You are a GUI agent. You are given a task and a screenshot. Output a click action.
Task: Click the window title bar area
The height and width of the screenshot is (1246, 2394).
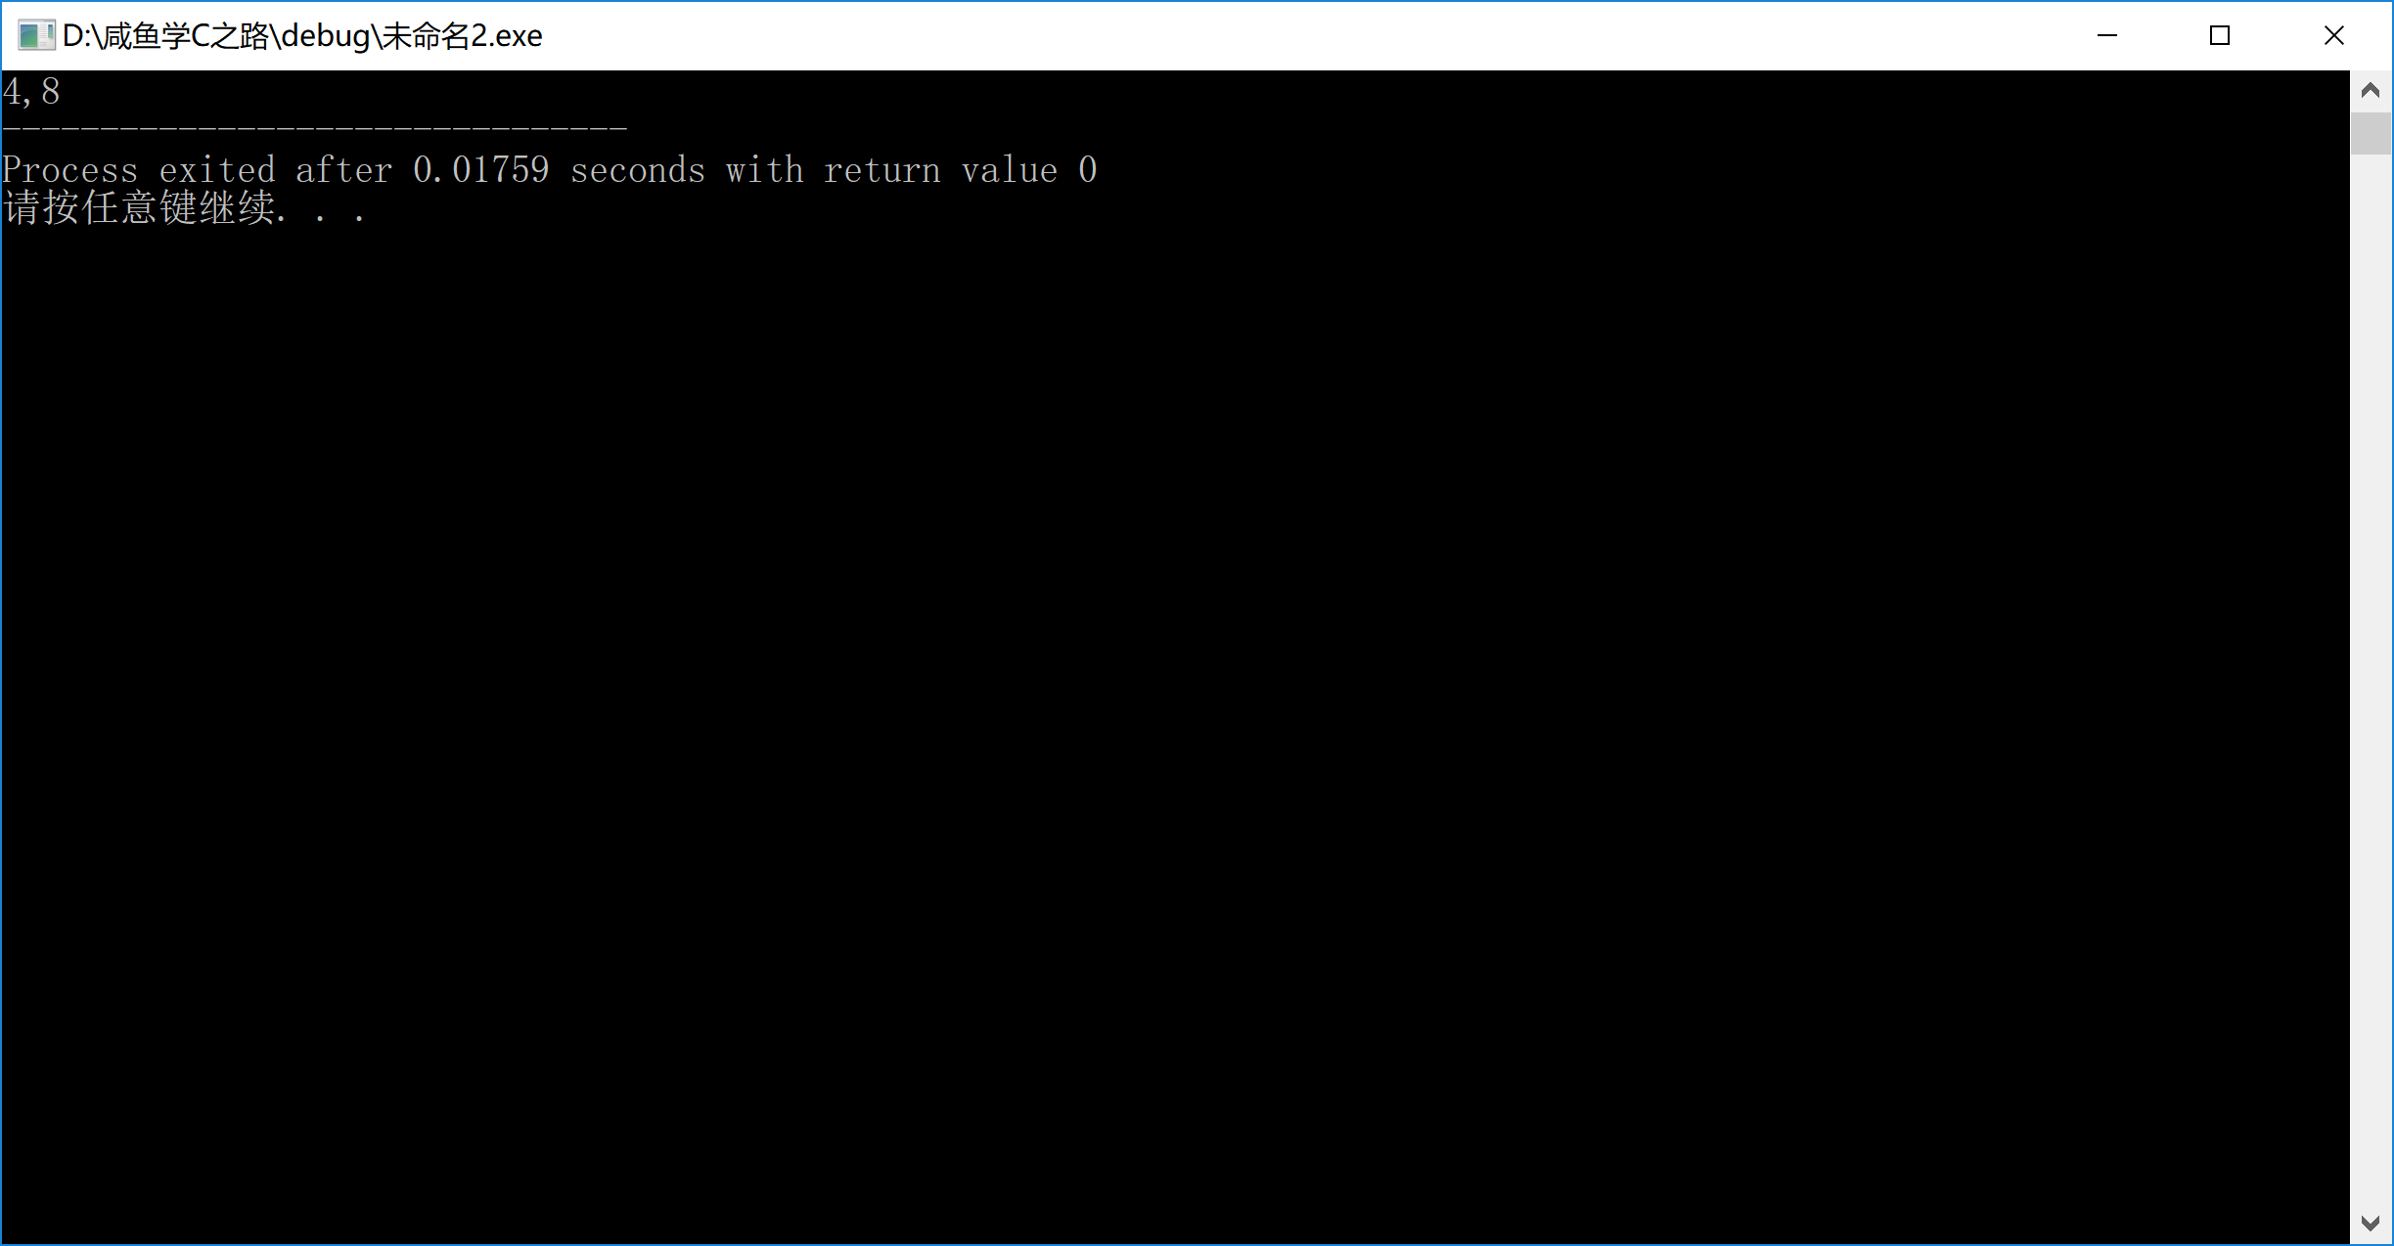point(1197,36)
